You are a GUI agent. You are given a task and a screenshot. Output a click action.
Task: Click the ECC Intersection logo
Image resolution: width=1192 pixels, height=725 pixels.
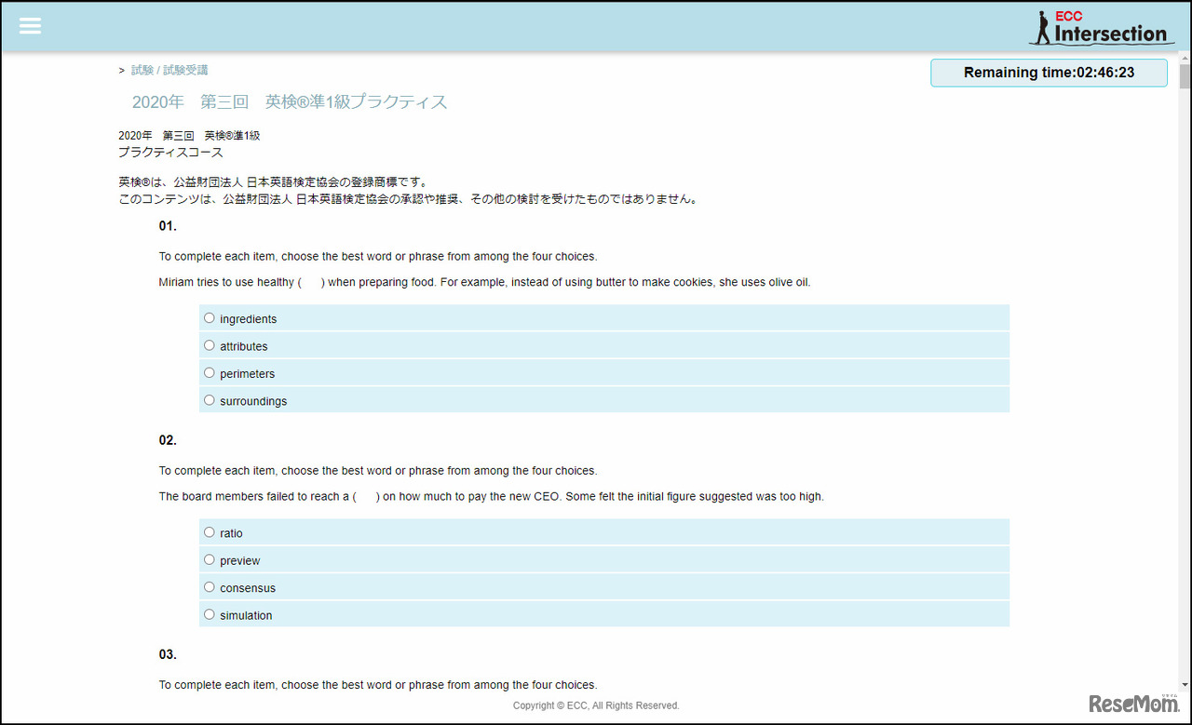tap(1102, 28)
